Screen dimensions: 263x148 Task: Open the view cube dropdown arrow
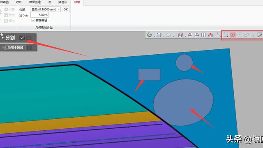point(164,36)
